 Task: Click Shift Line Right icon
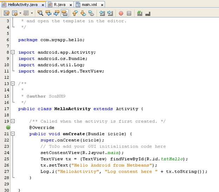point(110,13)
